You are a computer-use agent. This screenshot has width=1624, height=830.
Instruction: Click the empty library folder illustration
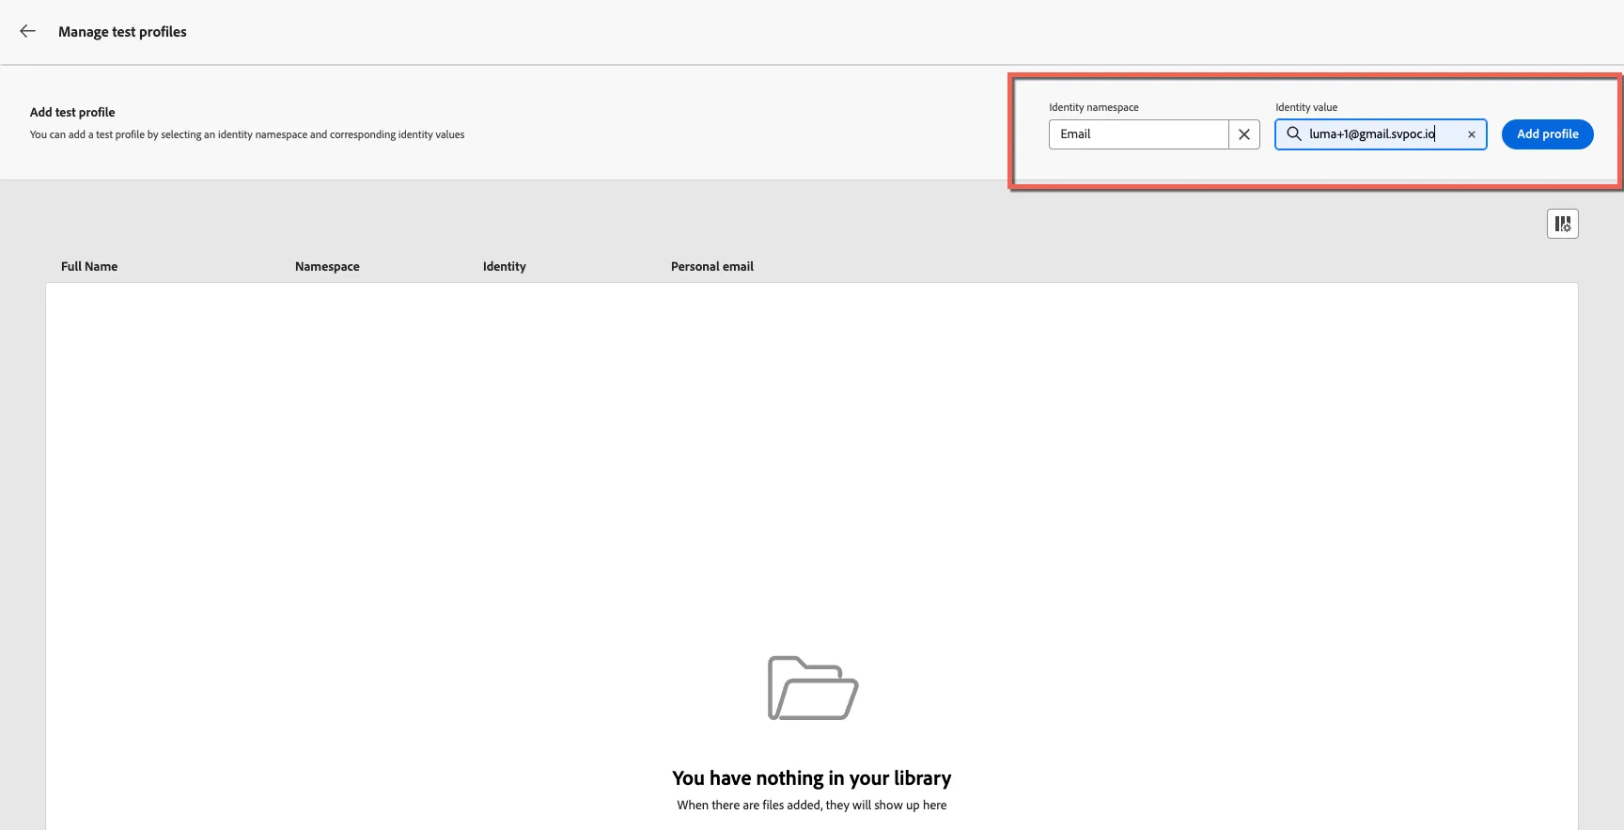pos(813,688)
